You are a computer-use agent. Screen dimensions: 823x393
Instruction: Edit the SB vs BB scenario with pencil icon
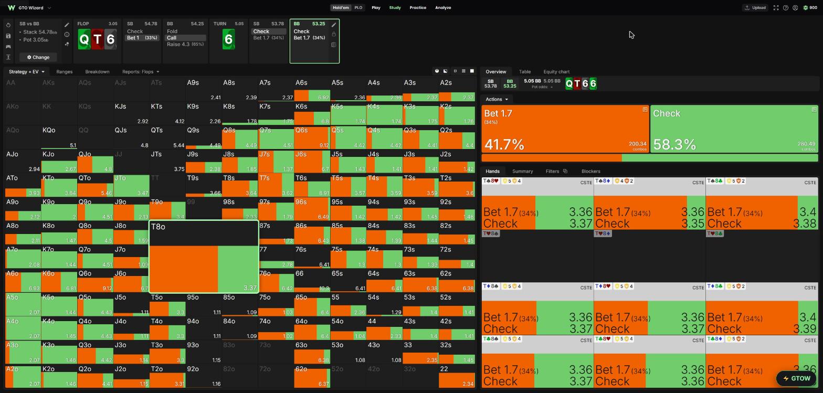coord(67,25)
